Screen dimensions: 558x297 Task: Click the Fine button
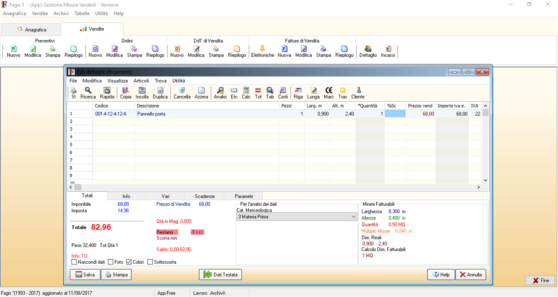(x=540, y=280)
